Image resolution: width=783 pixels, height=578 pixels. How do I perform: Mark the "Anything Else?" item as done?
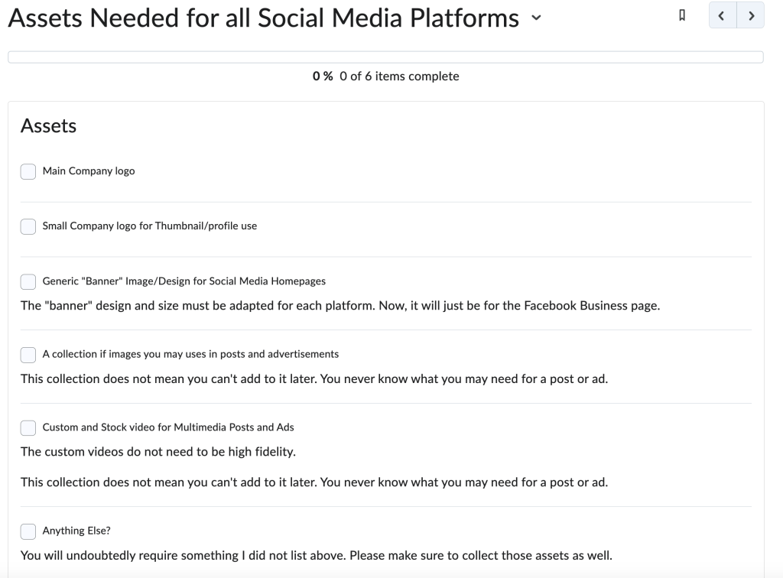28,531
